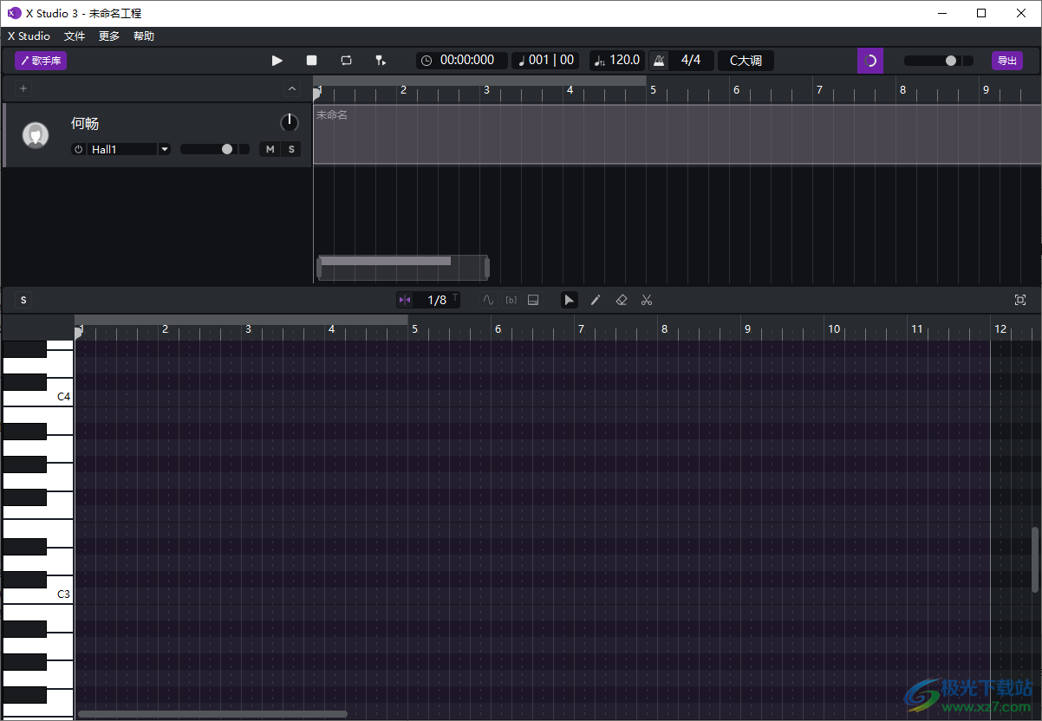Select the scissors cut tool
Screen dimensions: 1042x721
(x=647, y=299)
